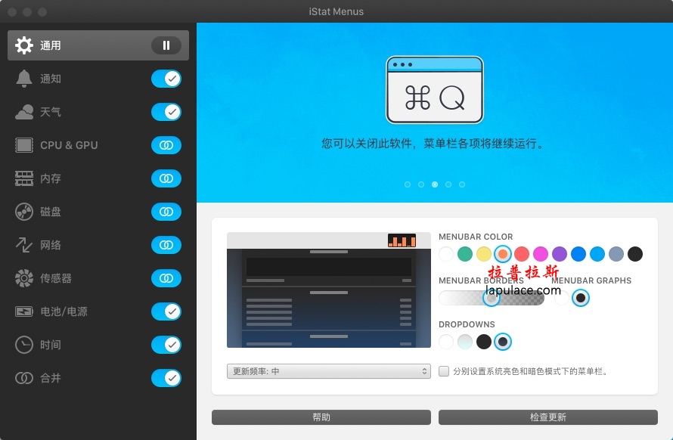Toggle the 内存 switch
This screenshot has height=440, width=673.
pyautogui.click(x=166, y=178)
